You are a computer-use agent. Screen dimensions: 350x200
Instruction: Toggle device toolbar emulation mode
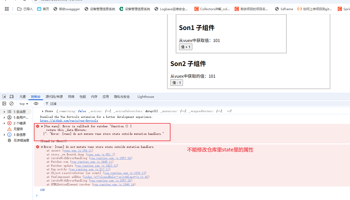pyautogui.click(x=11, y=96)
